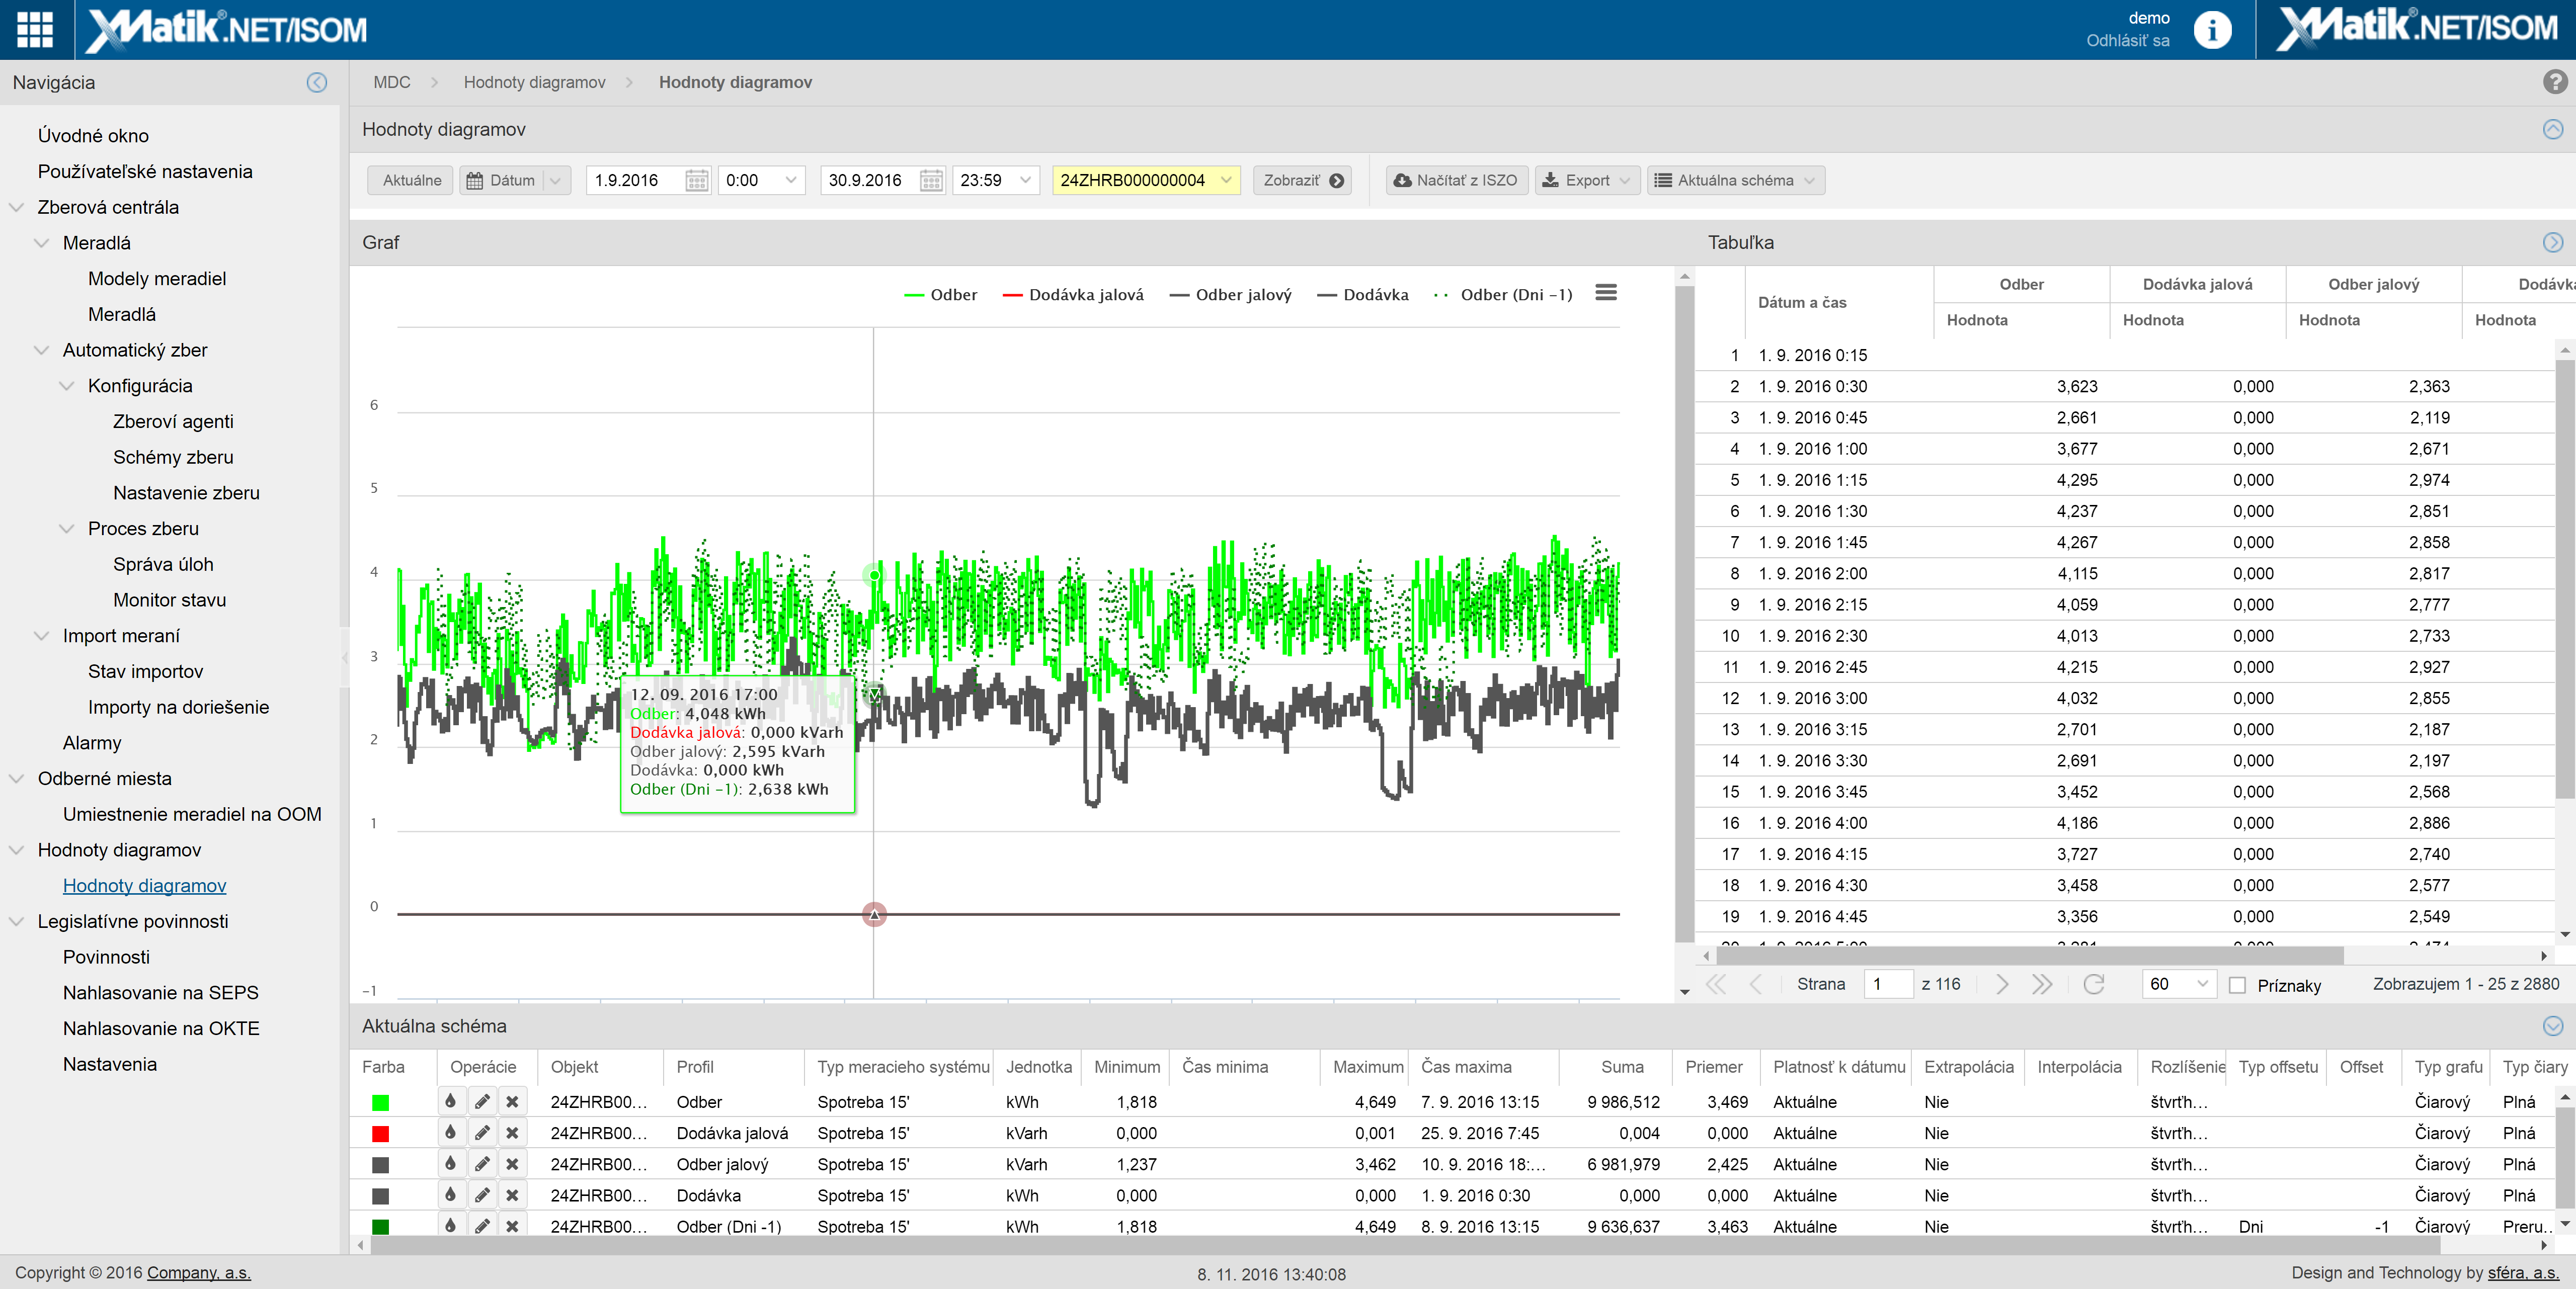This screenshot has width=2576, height=1289.
Task: Click the page number input field
Action: pyautogui.click(x=1887, y=984)
